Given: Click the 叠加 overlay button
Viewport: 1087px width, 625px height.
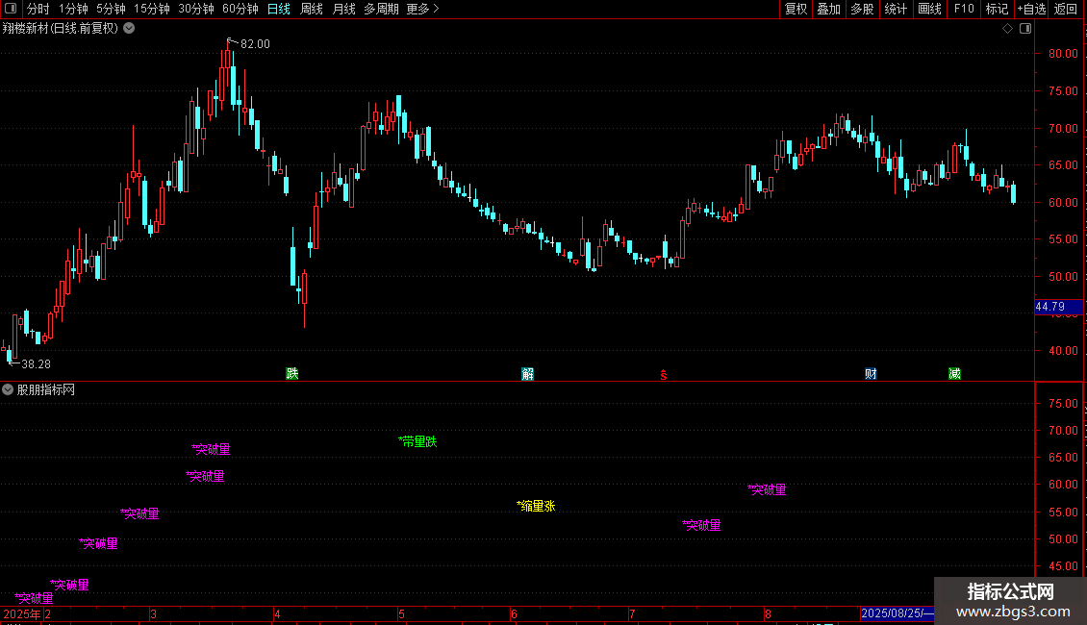Looking at the screenshot, I should click(x=828, y=9).
